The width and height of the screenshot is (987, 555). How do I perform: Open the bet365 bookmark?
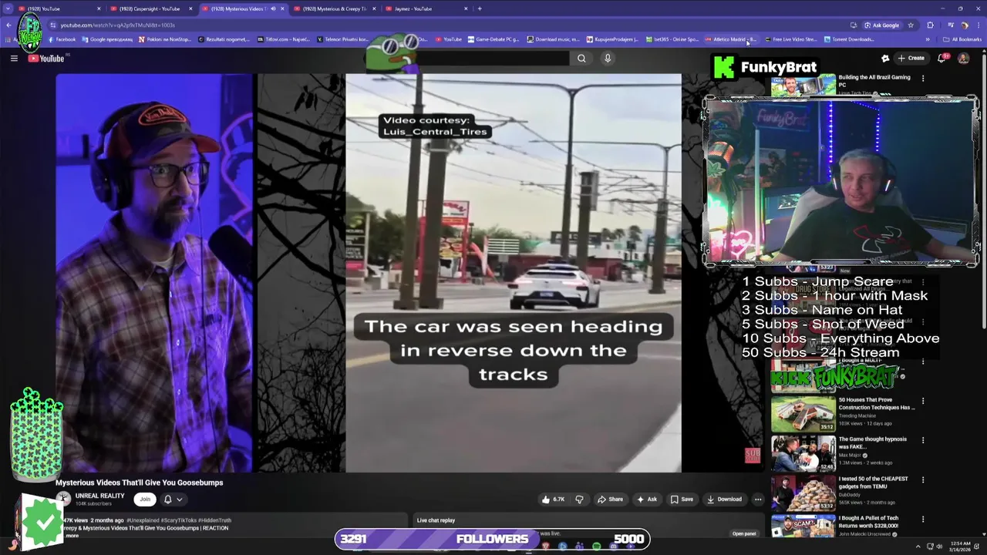672,39
